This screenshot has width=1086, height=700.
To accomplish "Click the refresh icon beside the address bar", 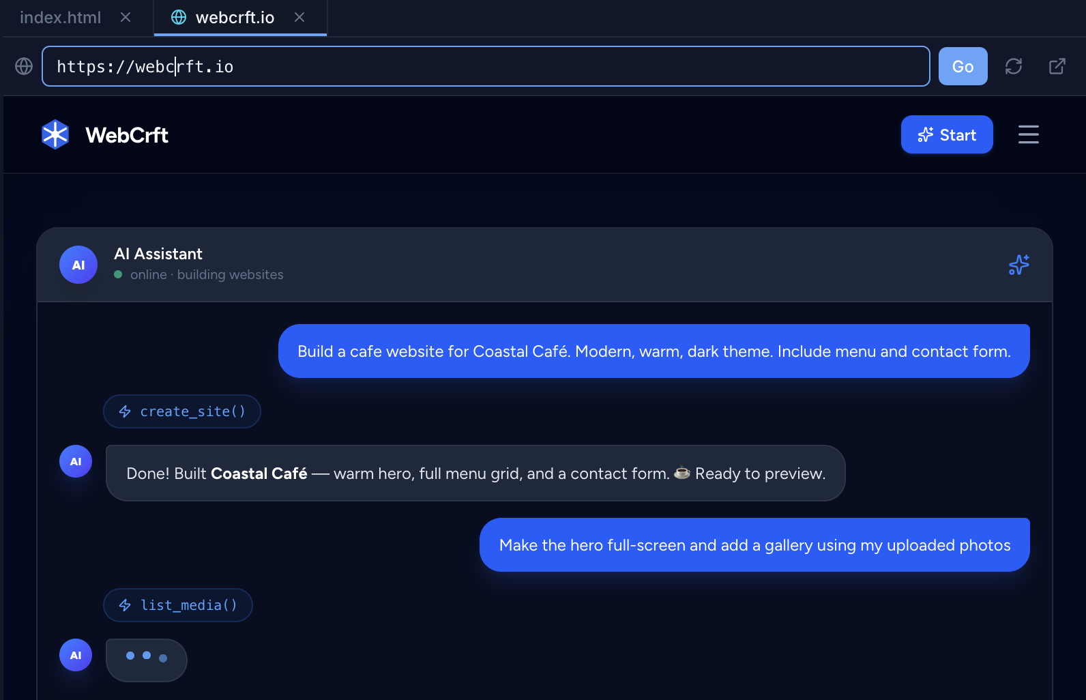I will click(x=1014, y=66).
